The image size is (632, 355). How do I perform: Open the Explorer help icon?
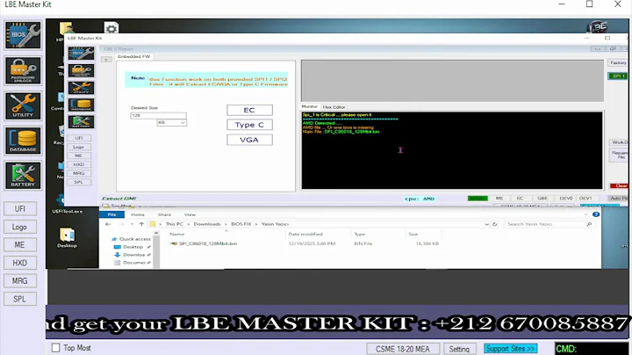tap(596, 214)
